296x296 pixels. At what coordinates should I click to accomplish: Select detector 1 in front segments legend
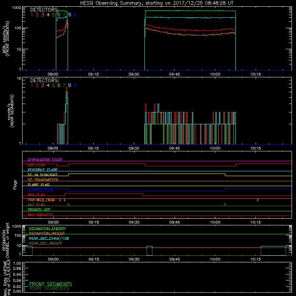click(x=32, y=15)
